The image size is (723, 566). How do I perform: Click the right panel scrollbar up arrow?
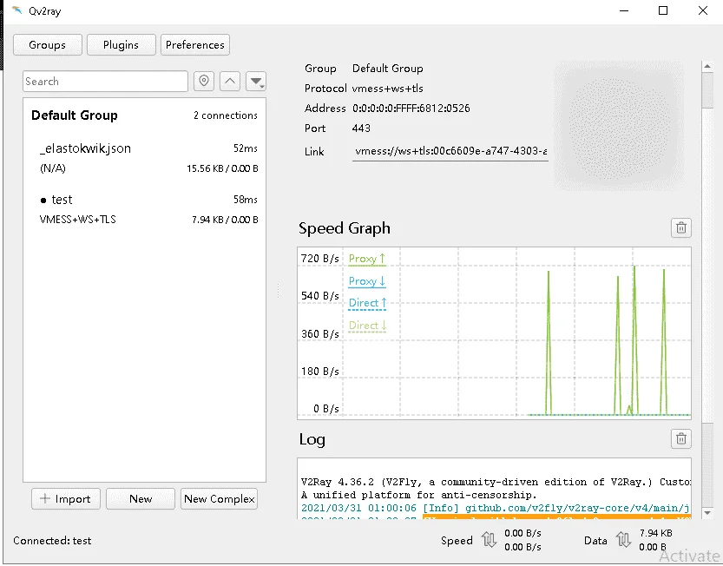707,67
